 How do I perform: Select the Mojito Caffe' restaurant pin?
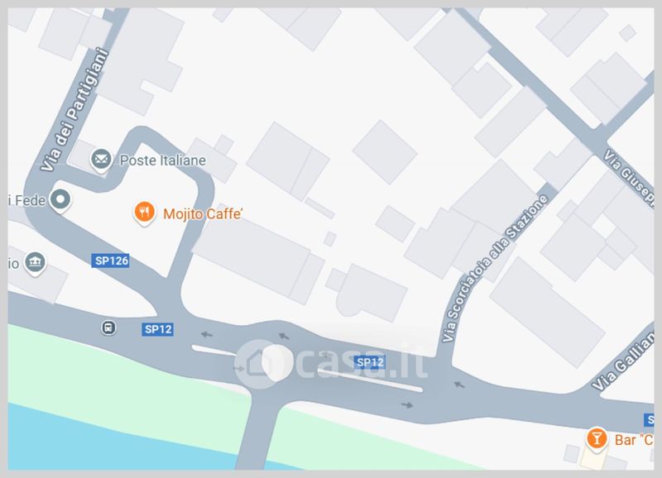pos(144,213)
